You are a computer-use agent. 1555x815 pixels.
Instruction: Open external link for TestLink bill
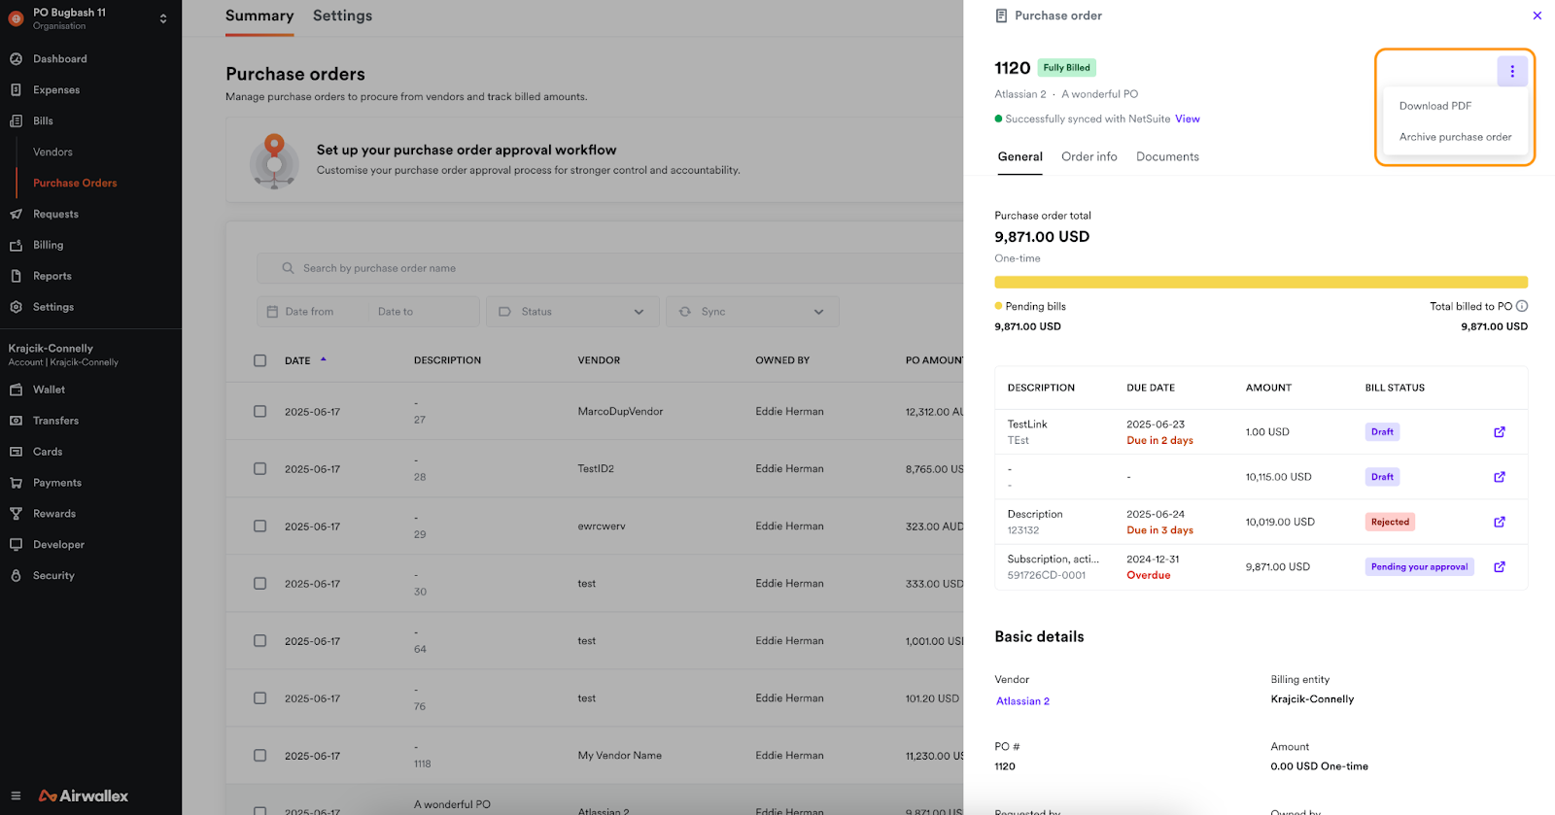[1499, 432]
